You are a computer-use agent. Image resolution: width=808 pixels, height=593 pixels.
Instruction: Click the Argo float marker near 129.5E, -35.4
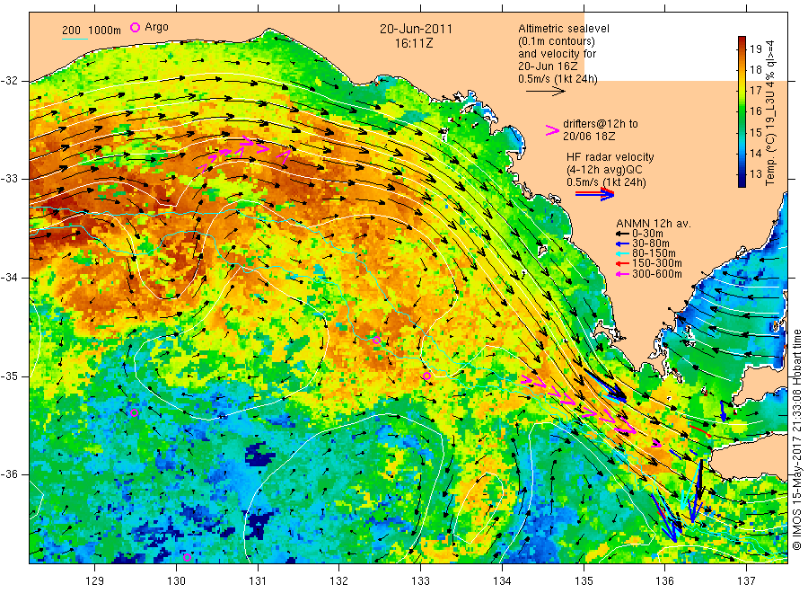(135, 412)
